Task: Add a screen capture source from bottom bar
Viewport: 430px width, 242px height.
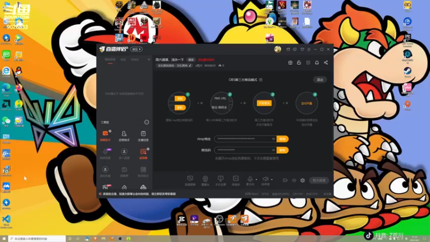Action: click(x=190, y=181)
